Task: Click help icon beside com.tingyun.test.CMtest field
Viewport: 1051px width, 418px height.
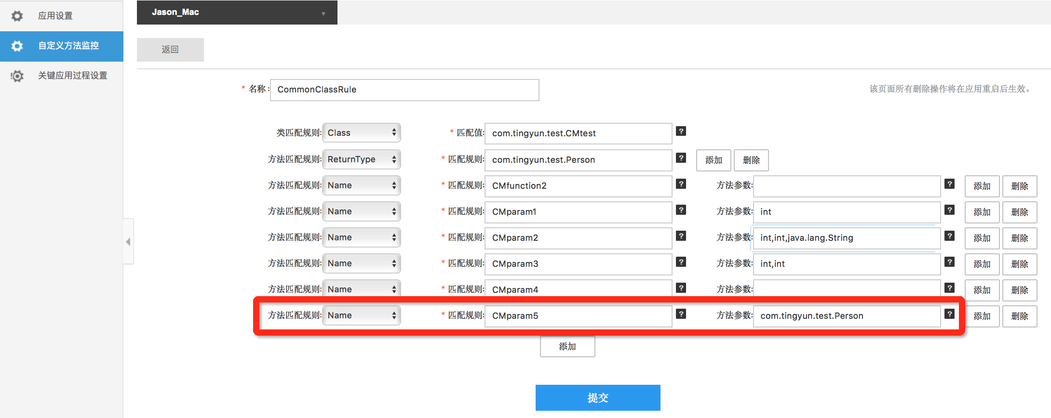Action: coord(681,131)
